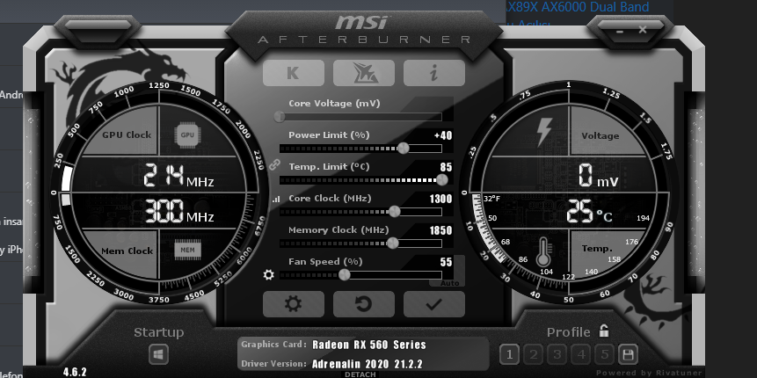Screen dimensions: 757x378
Task: Select profile slot 1
Action: [x=509, y=355]
